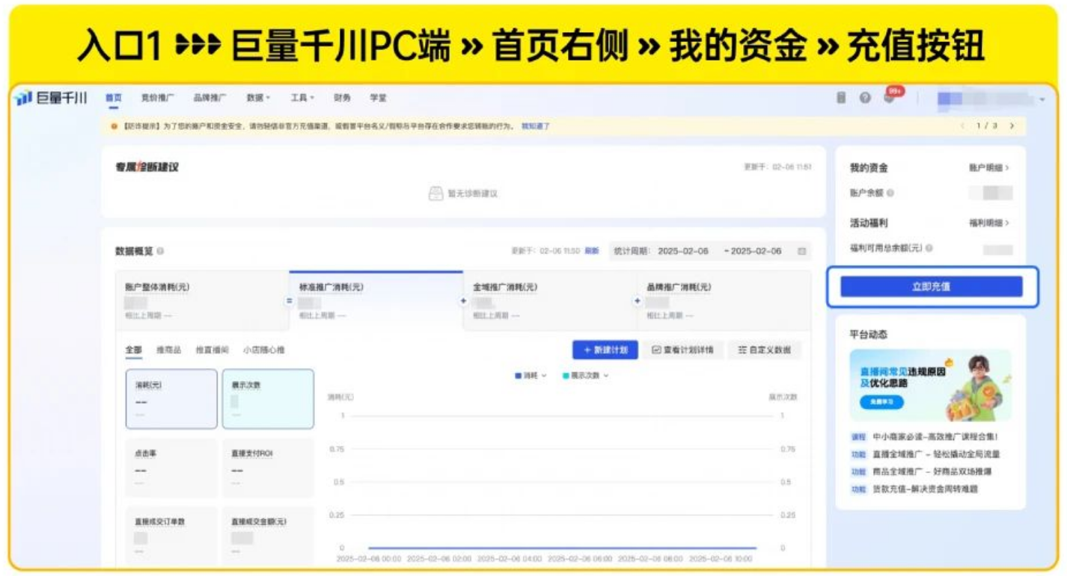Toggle the 直接支付ROI metric card
This screenshot has height=576, width=1067.
268,468
